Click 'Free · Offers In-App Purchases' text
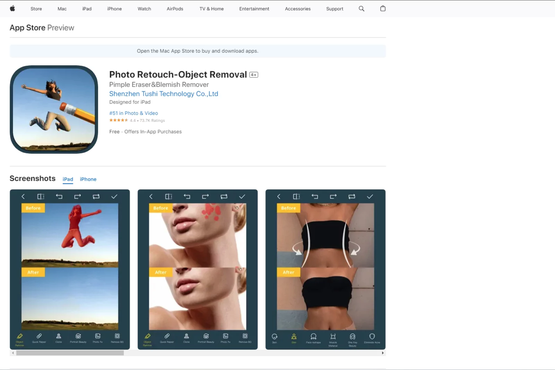The image size is (555, 370). [x=145, y=132]
